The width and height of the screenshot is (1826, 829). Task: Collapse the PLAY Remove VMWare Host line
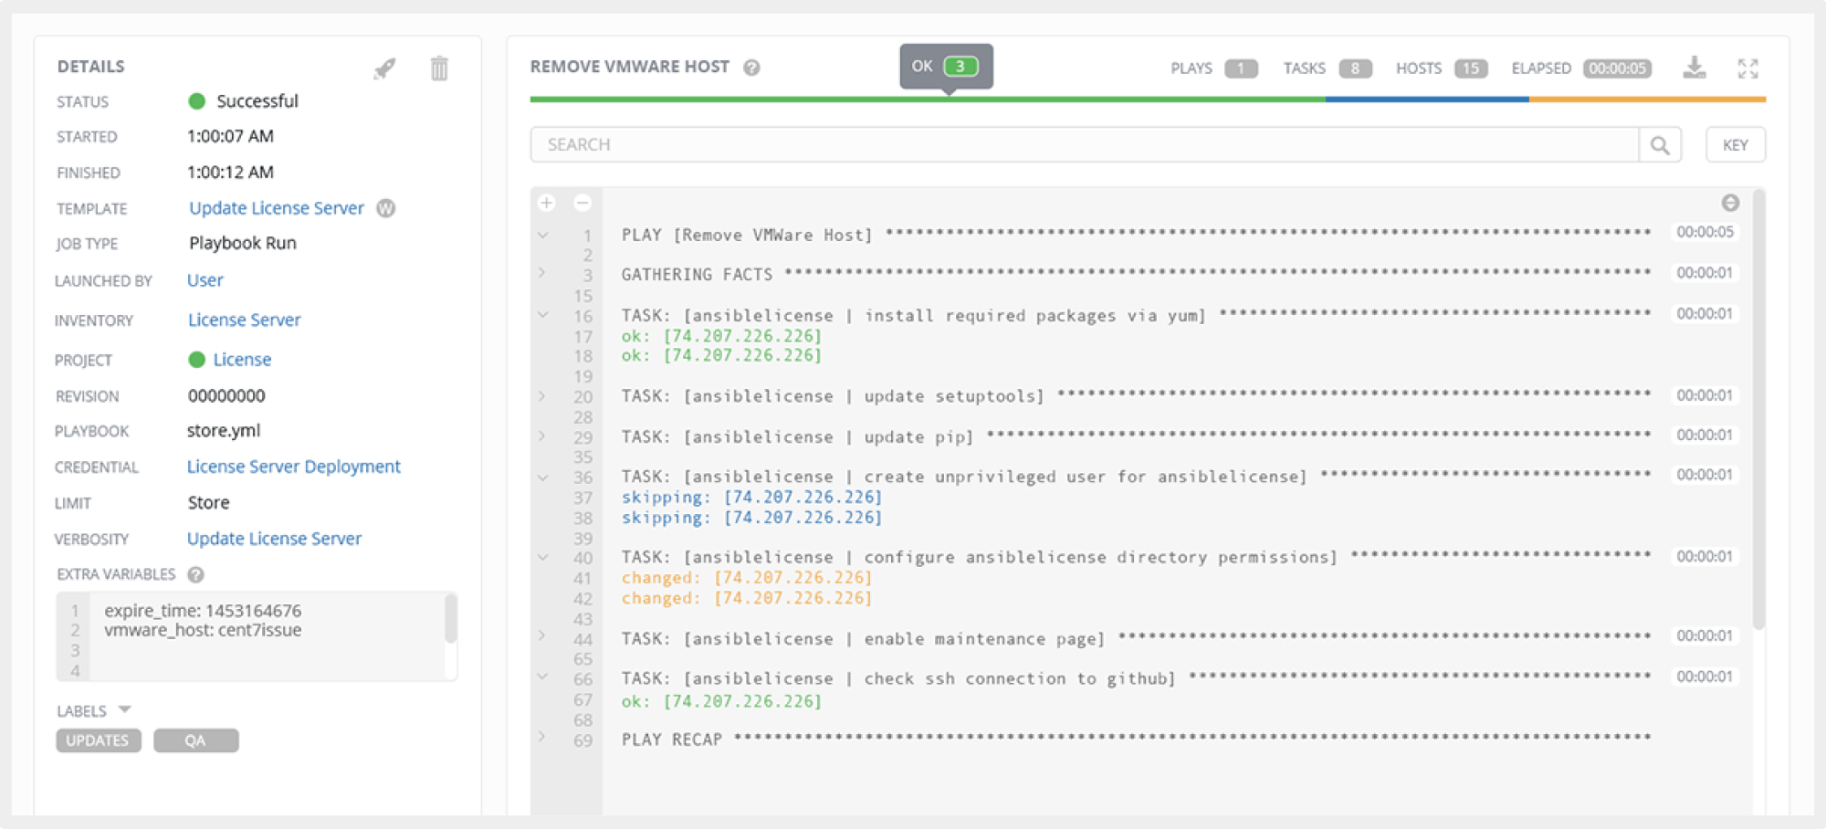(x=543, y=236)
